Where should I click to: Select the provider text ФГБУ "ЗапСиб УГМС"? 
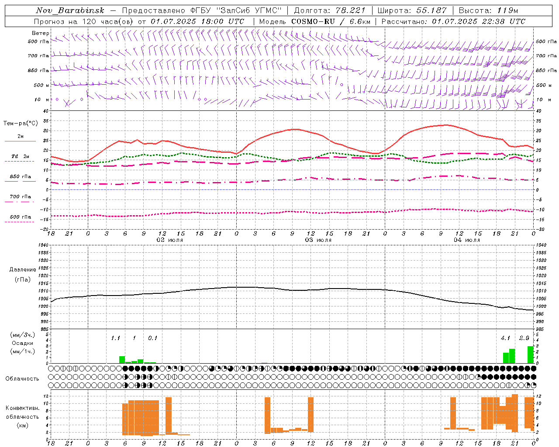[236, 10]
